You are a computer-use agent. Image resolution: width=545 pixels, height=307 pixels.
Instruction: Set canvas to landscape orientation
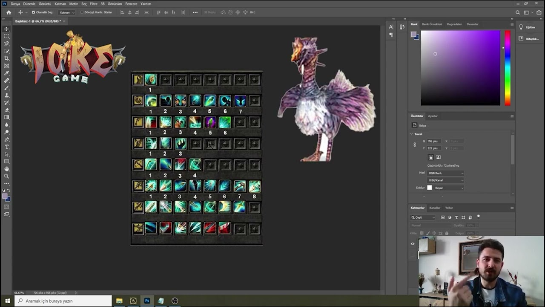pyautogui.click(x=438, y=157)
